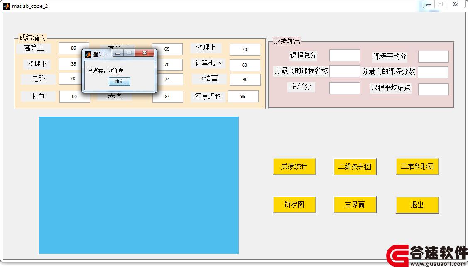
Task: Maximize the login dialog
Action: (129, 53)
